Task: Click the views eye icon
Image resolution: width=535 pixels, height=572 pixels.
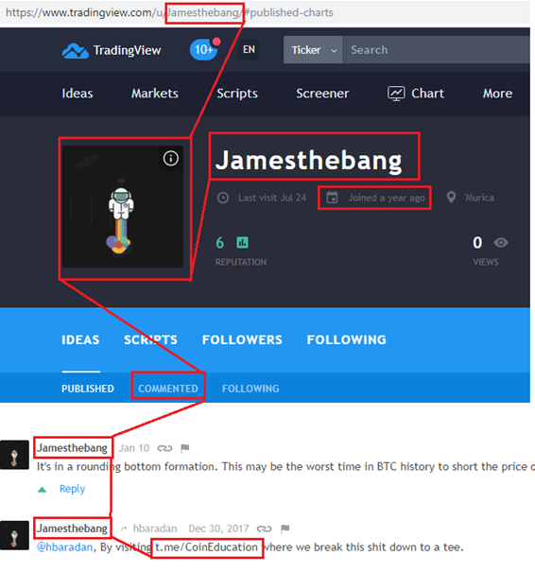Action: pyautogui.click(x=501, y=243)
